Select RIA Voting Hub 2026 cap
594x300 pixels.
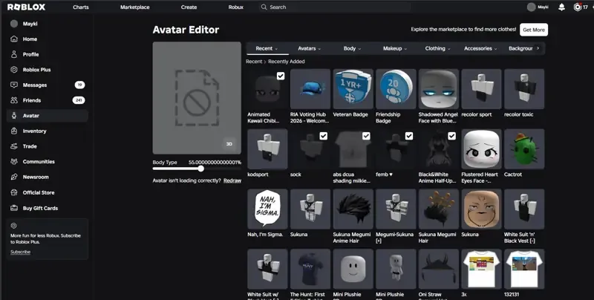(x=310, y=89)
